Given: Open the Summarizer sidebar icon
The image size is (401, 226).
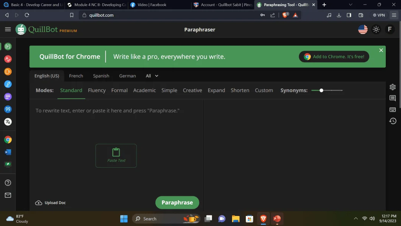Looking at the screenshot, I should click(8, 97).
